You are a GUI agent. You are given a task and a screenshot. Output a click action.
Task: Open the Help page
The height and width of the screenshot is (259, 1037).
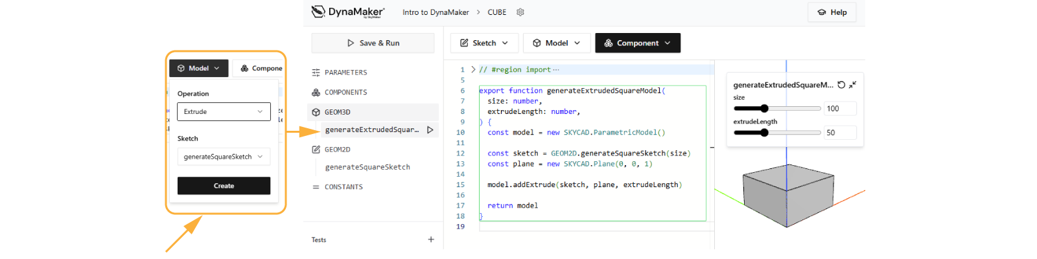[832, 12]
